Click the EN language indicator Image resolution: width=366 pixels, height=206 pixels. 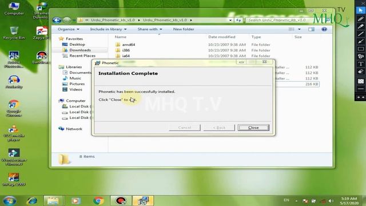click(286, 200)
